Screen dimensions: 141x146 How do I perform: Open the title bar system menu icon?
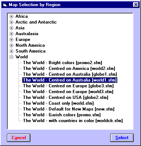(5, 5)
